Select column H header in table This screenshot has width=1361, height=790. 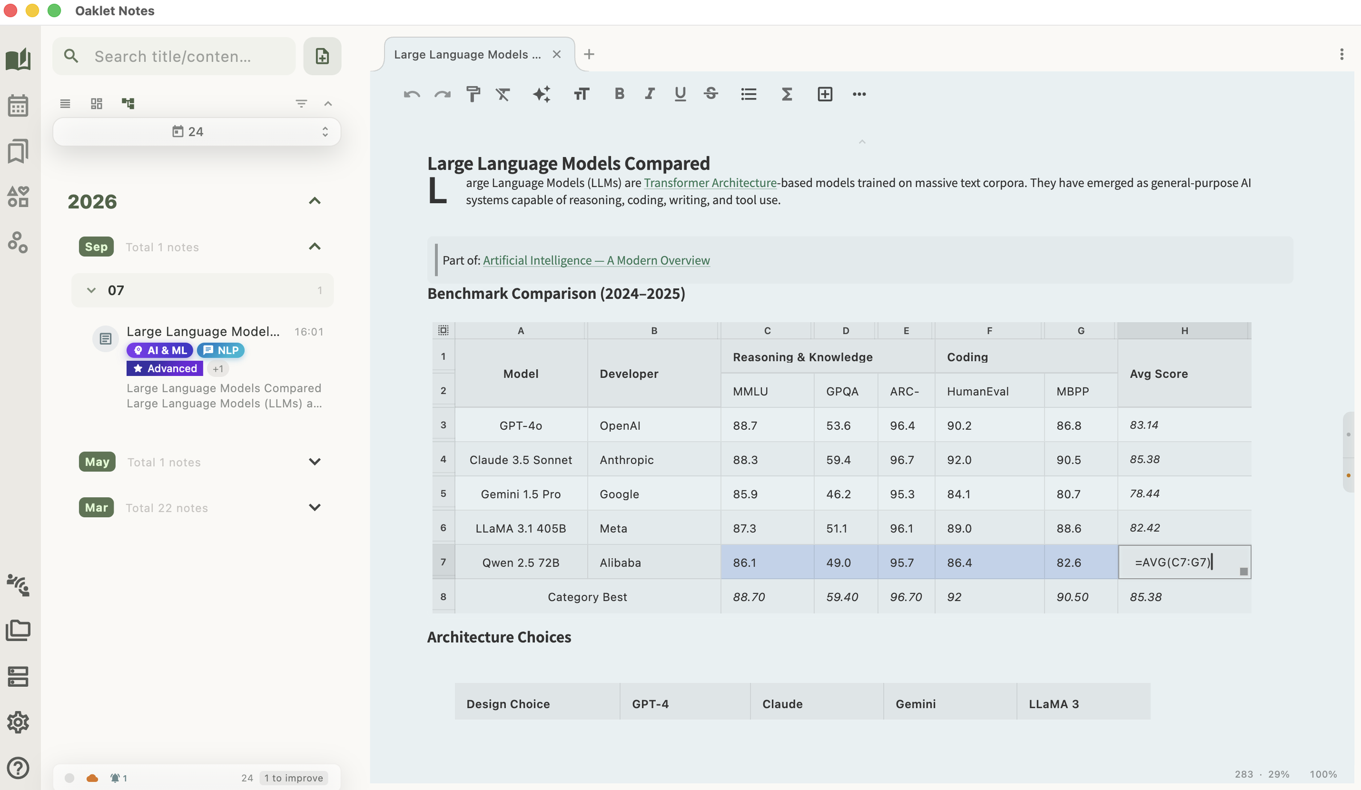[x=1184, y=330]
